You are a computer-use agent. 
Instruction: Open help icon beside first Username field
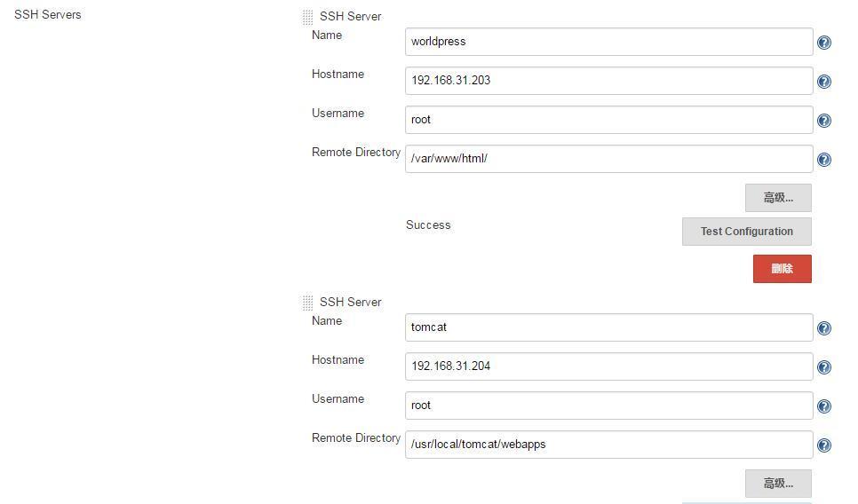pos(824,121)
